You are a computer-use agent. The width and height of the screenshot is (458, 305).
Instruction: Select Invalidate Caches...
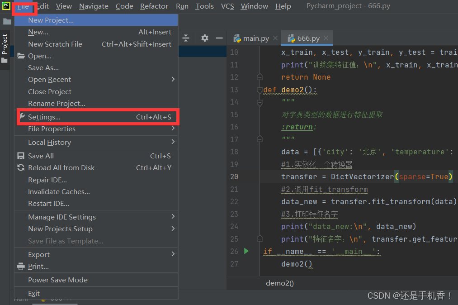[x=96, y=192]
